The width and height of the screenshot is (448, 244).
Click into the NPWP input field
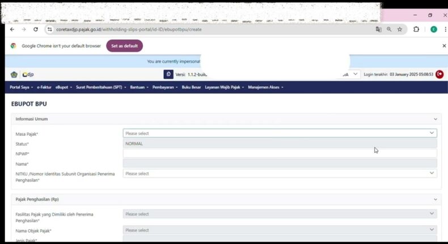click(x=280, y=153)
